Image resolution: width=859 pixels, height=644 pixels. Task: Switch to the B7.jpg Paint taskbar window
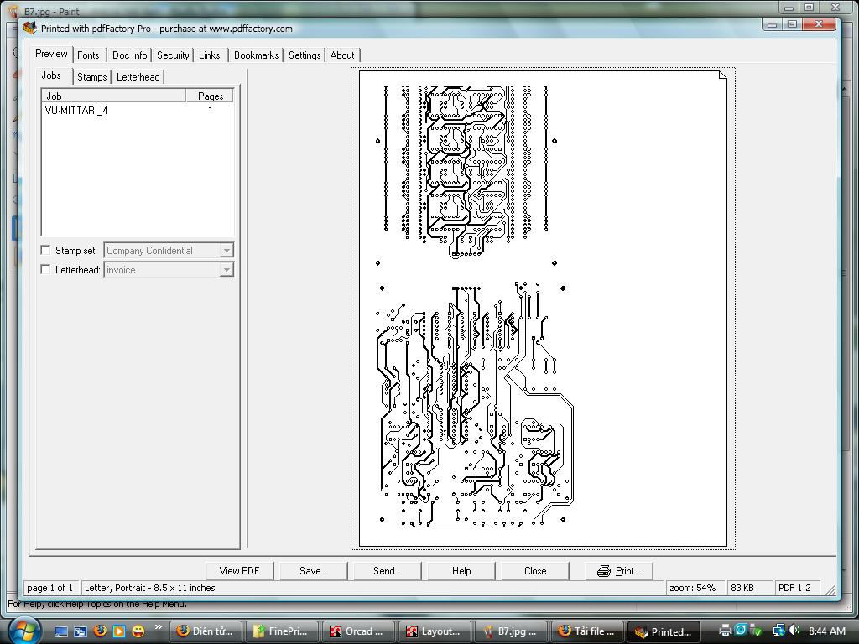coord(511,631)
